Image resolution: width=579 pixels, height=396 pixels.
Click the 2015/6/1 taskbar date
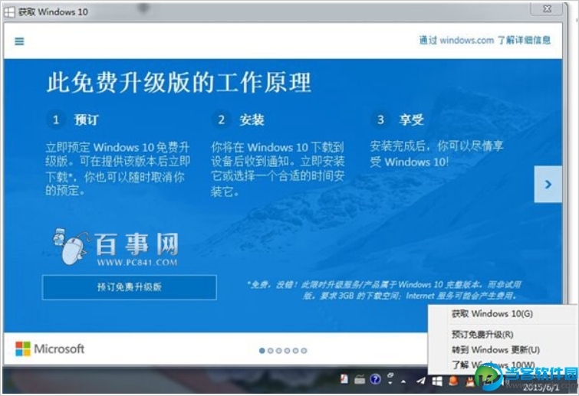541,387
